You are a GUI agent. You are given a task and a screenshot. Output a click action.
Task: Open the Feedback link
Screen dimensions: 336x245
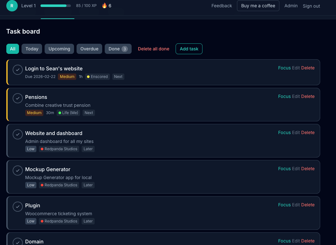coord(221,6)
